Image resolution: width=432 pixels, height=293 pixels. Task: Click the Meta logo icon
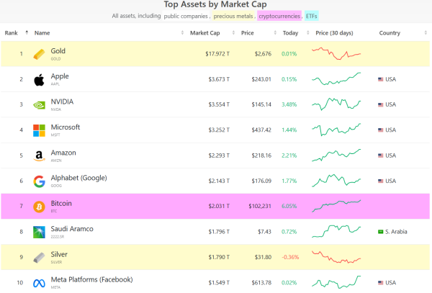39,283
